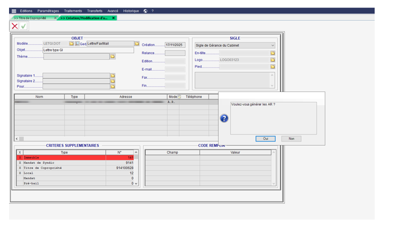Open the Traitements menu
The image size is (397, 227).
[73, 11]
